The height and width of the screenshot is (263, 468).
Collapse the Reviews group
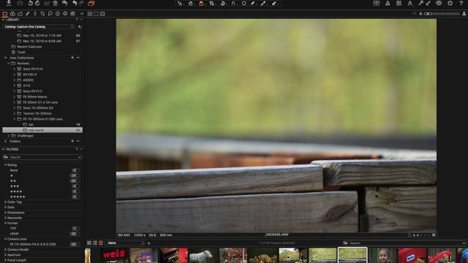tap(9, 64)
